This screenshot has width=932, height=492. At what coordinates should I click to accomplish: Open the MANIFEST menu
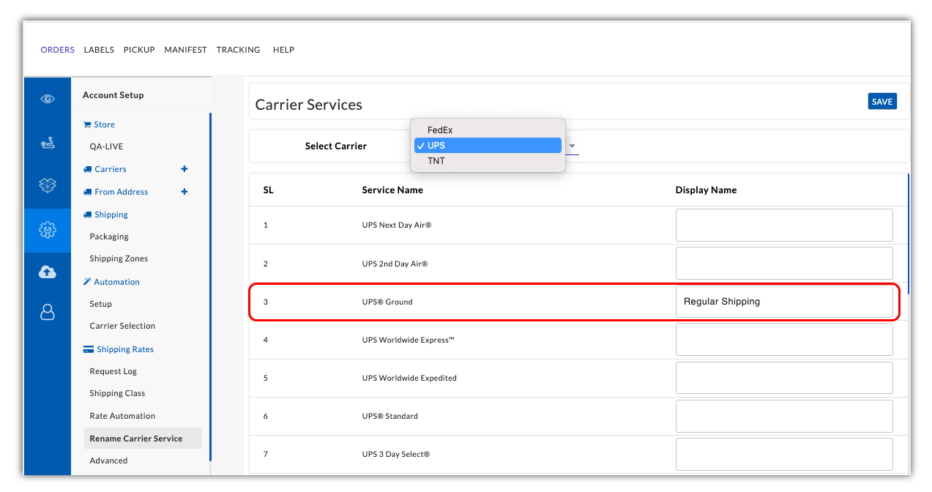tap(185, 50)
